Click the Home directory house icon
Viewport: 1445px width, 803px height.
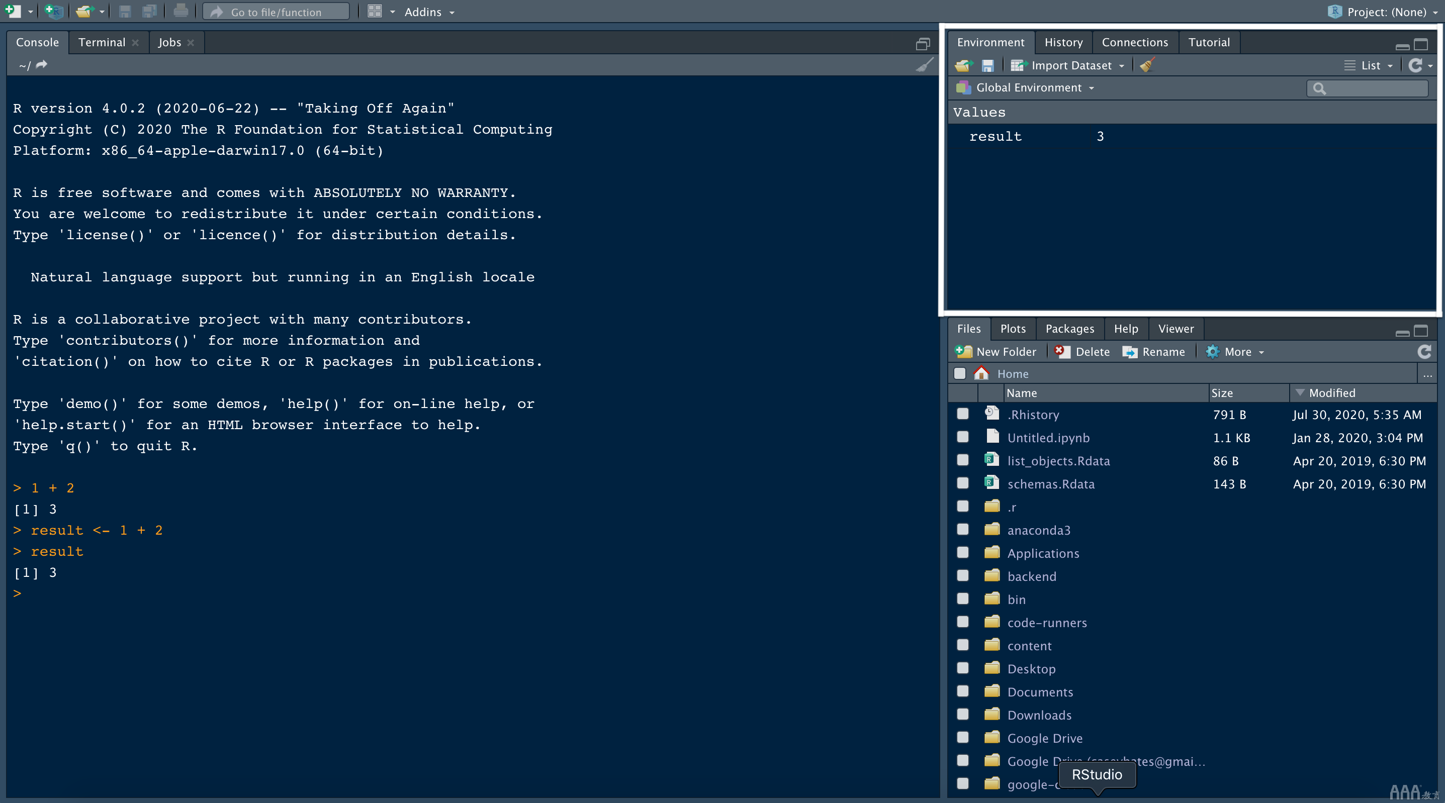[981, 373]
